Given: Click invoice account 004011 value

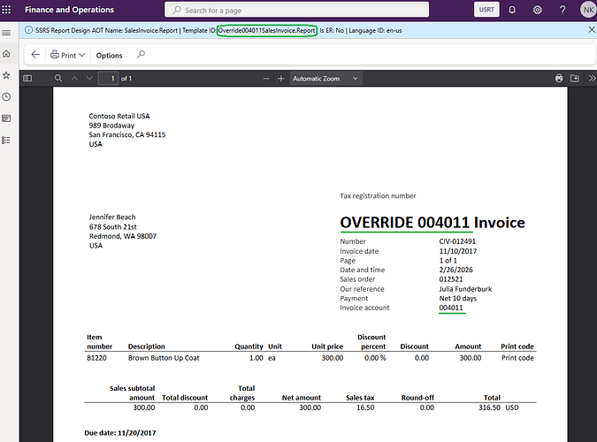Looking at the screenshot, I should pyautogui.click(x=451, y=308).
